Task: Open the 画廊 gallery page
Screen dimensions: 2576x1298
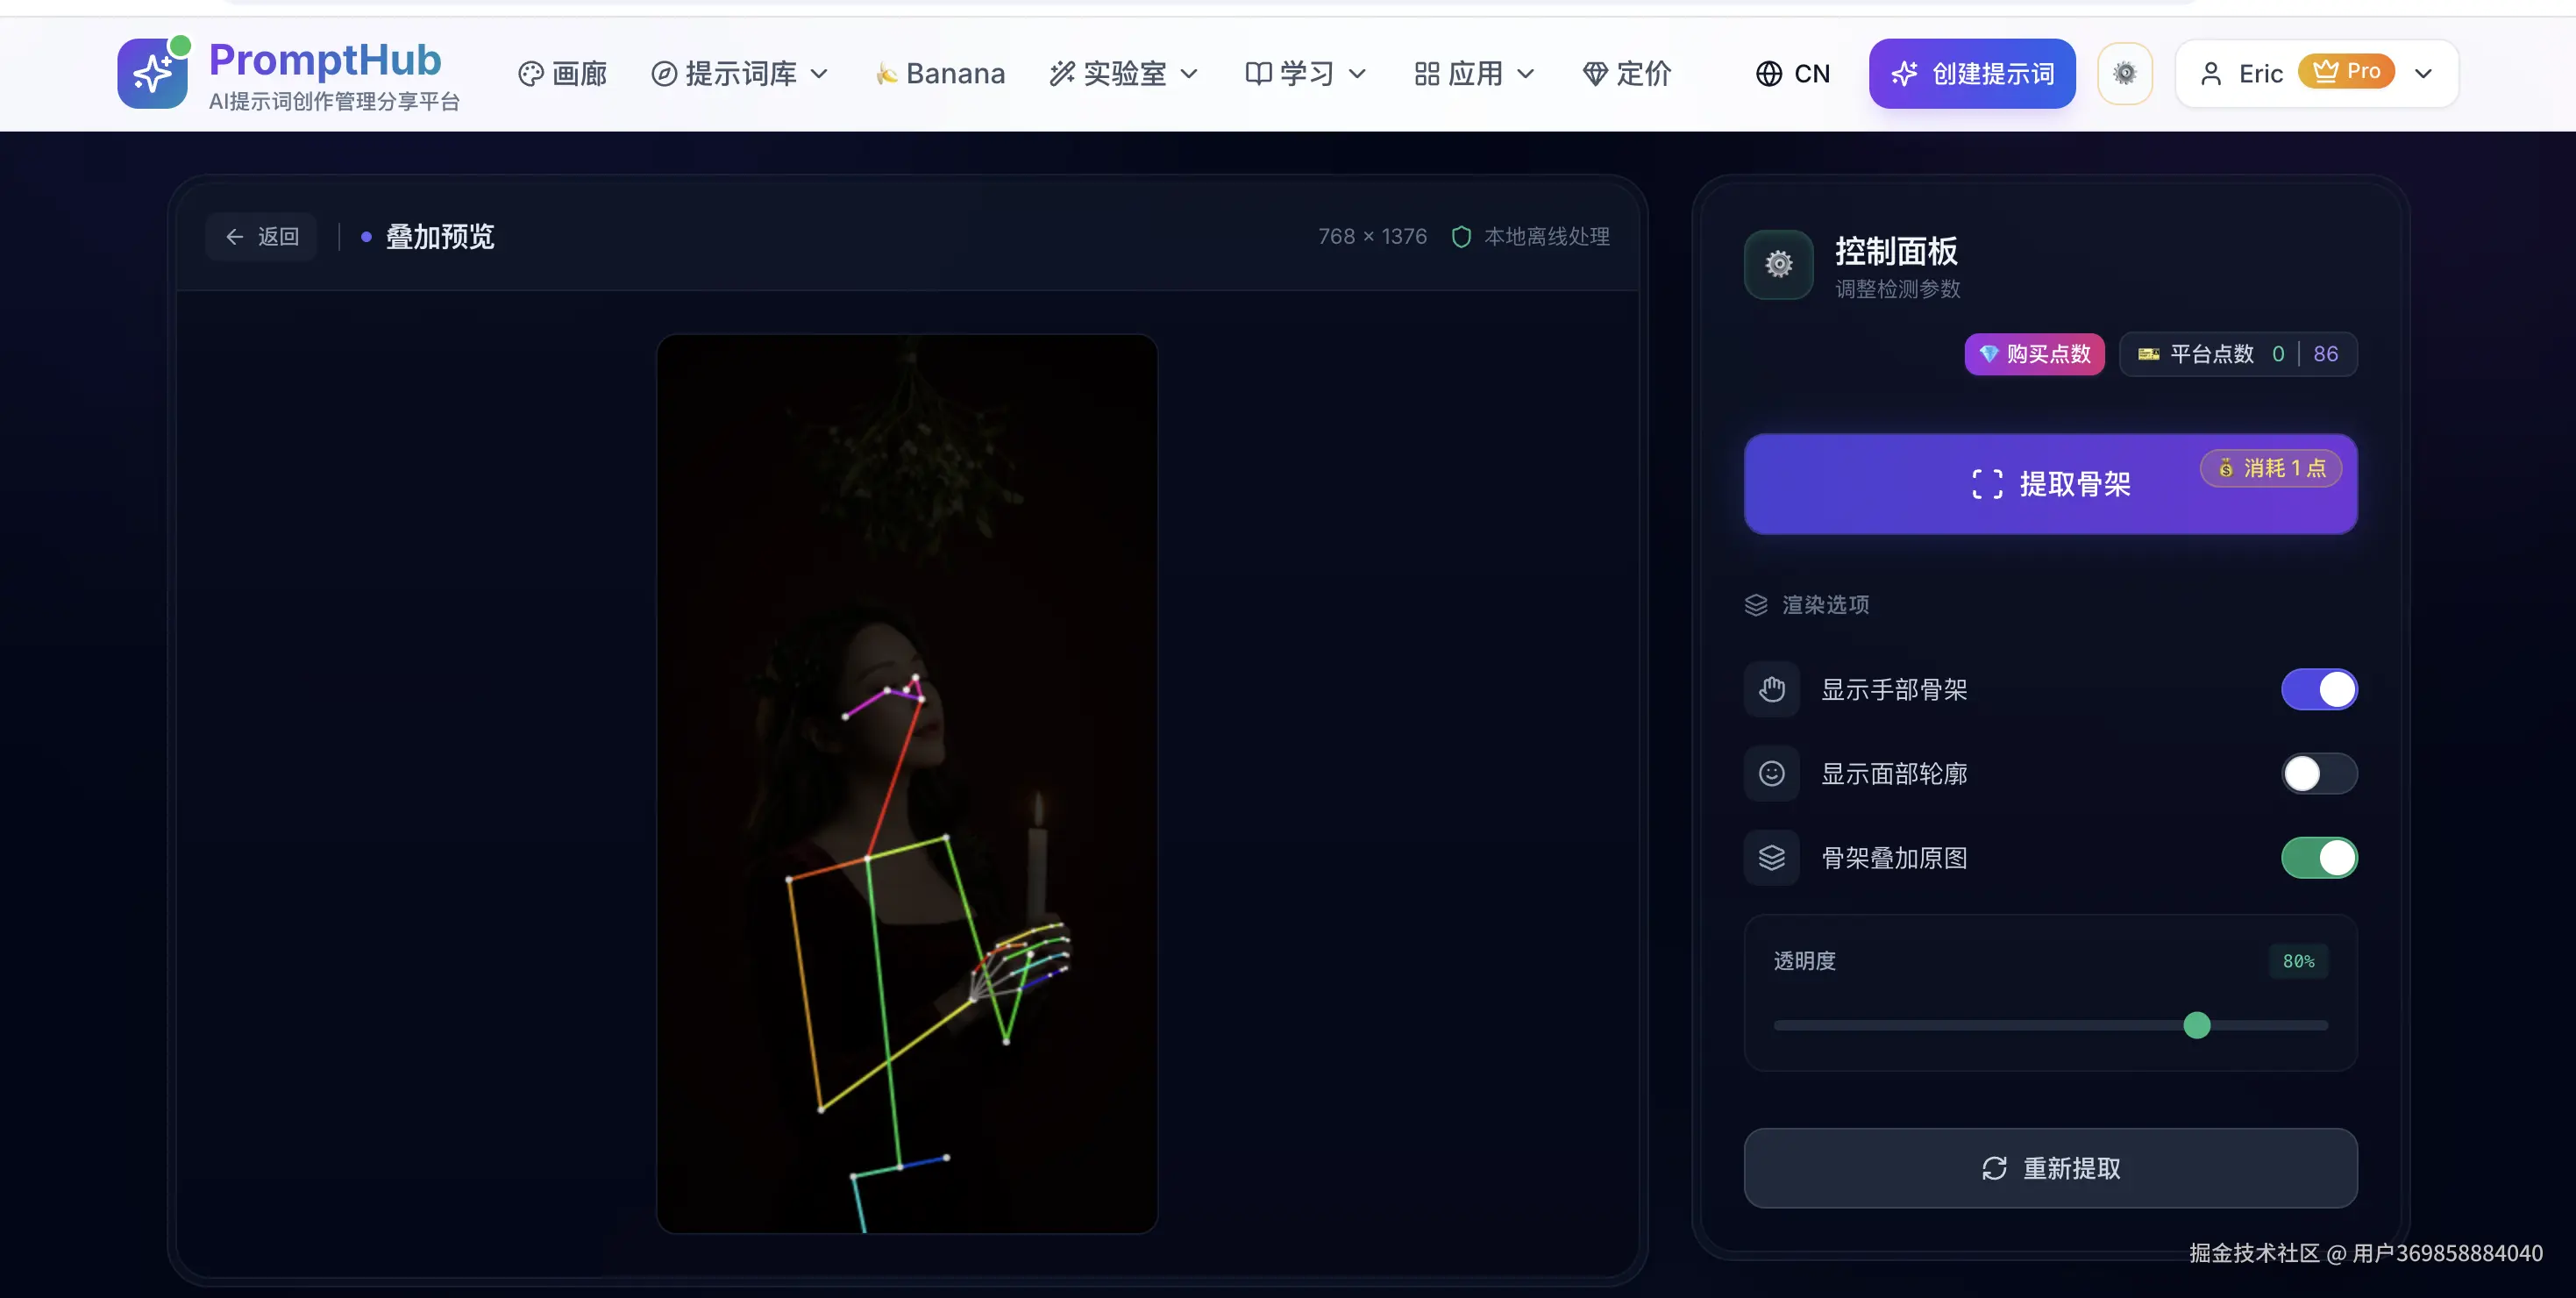Action: 563,74
